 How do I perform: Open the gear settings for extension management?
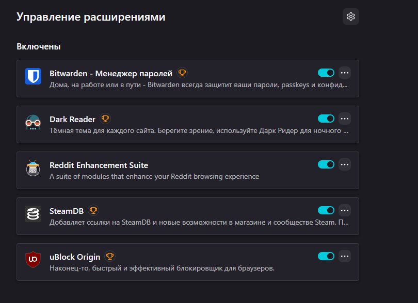[351, 16]
